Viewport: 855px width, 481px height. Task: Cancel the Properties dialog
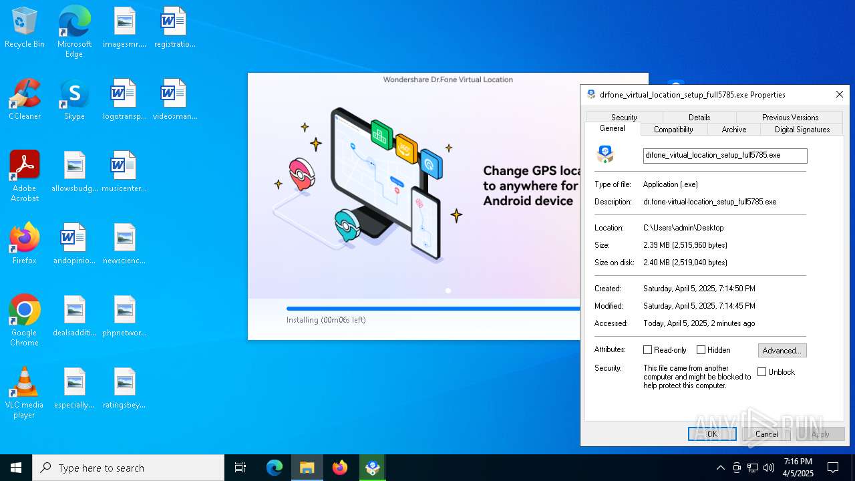coord(766,434)
